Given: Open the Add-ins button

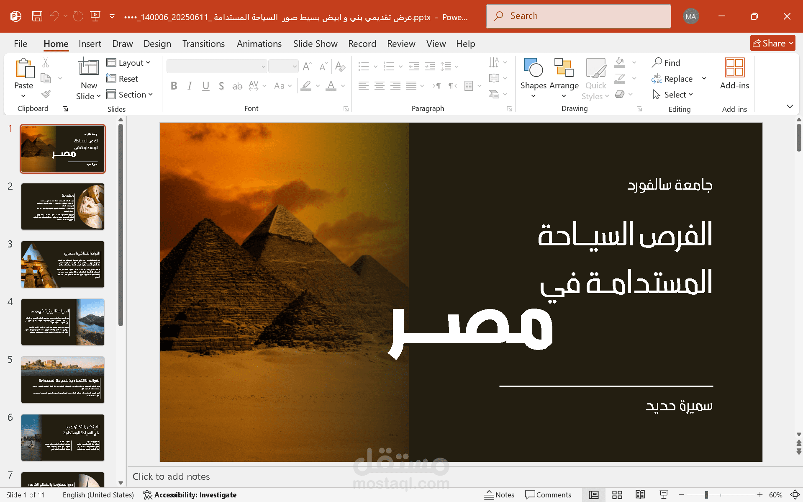Looking at the screenshot, I should click(734, 74).
